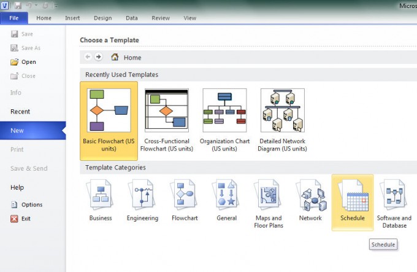Switch to the Design ribbon tab
This screenshot has height=272, width=417.
click(102, 18)
